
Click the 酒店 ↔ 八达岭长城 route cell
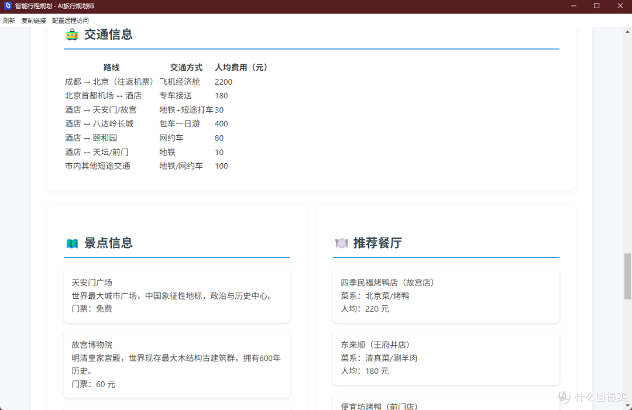(x=99, y=123)
